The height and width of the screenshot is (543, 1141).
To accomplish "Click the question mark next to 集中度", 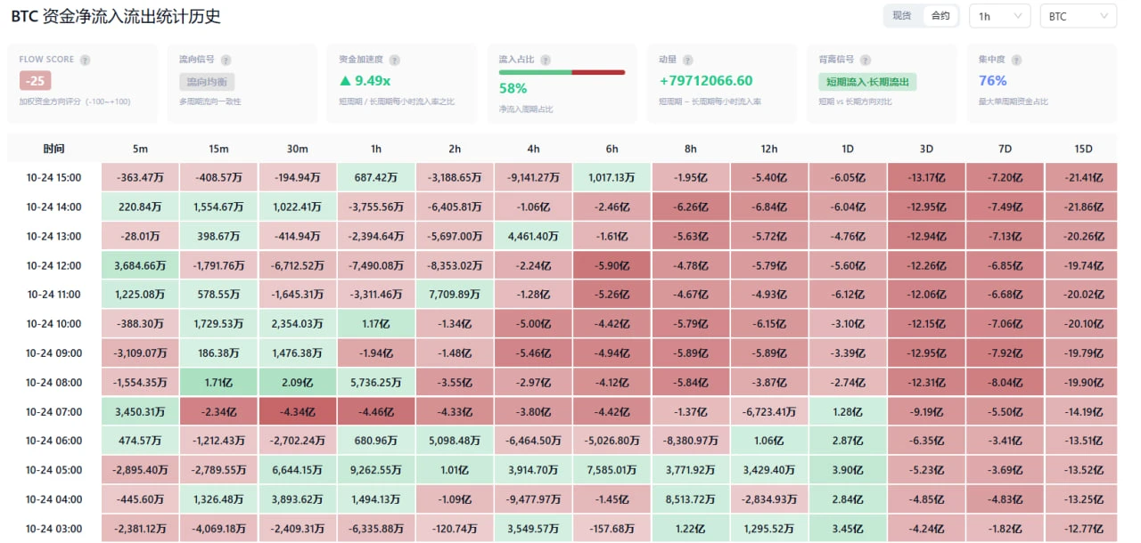I will tap(1018, 60).
